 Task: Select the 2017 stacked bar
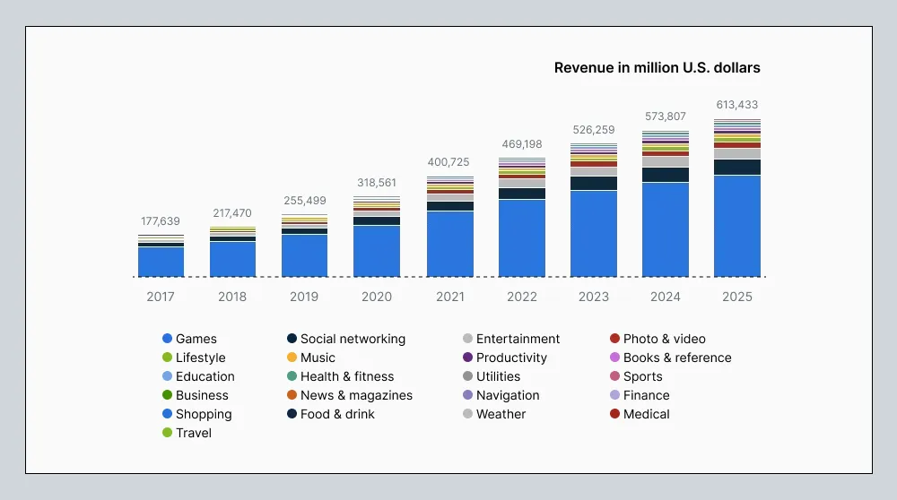161,260
